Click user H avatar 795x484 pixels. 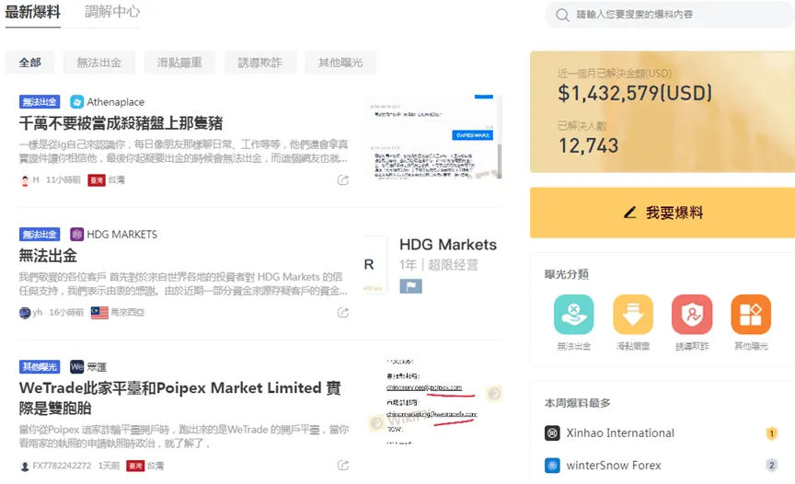coord(24,180)
